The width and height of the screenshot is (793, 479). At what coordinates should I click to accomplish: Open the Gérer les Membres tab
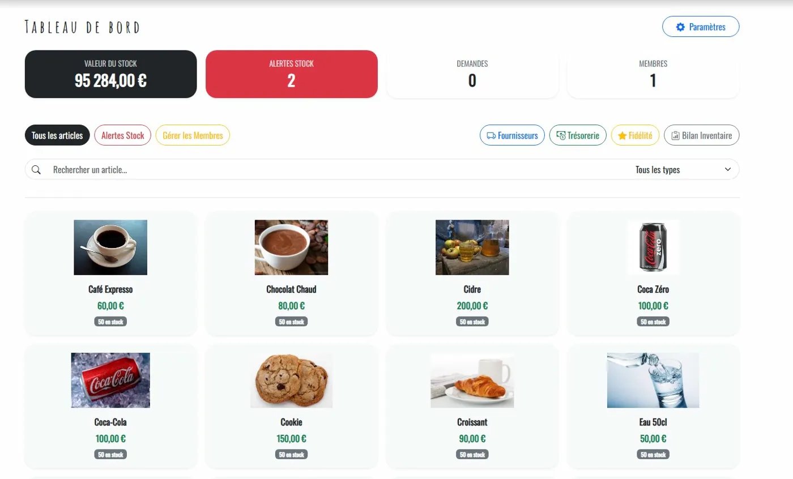pos(193,136)
